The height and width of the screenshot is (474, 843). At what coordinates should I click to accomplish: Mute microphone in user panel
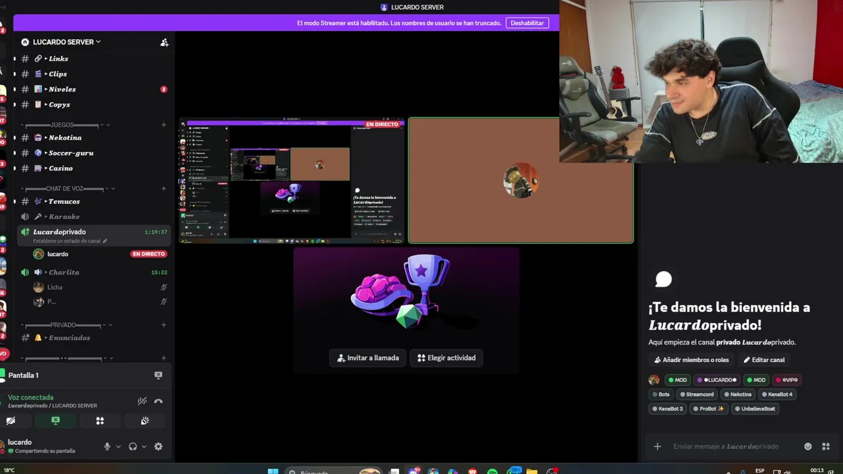coord(107,446)
